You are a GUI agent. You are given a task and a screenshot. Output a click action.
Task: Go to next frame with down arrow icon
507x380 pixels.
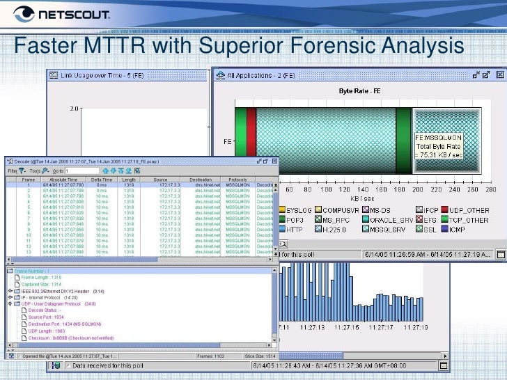113,171
